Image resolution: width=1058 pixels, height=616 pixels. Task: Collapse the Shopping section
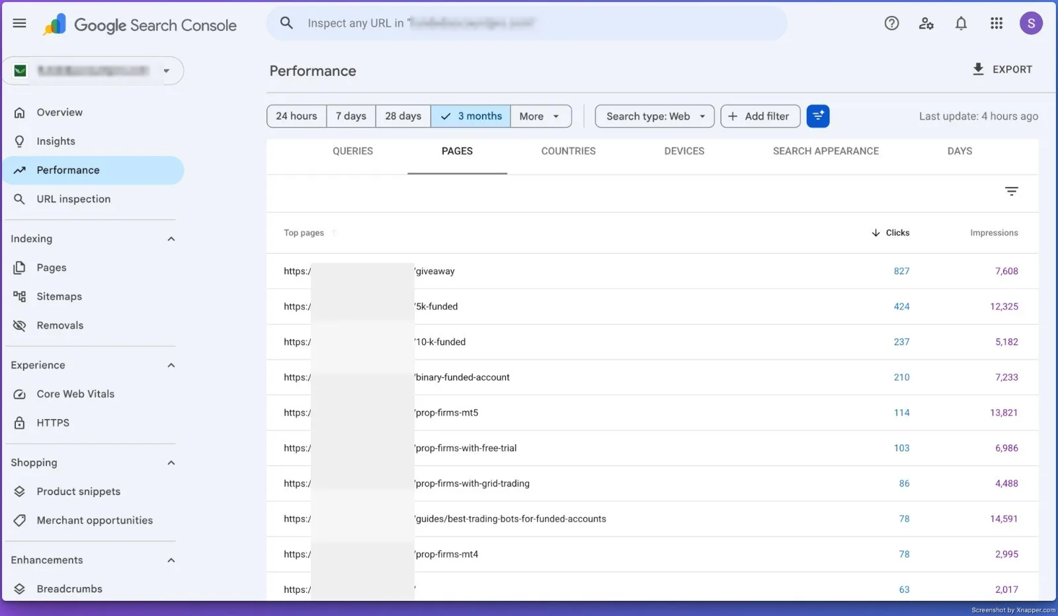click(x=171, y=463)
